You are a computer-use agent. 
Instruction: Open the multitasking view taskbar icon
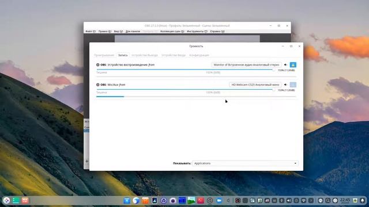click(25, 201)
